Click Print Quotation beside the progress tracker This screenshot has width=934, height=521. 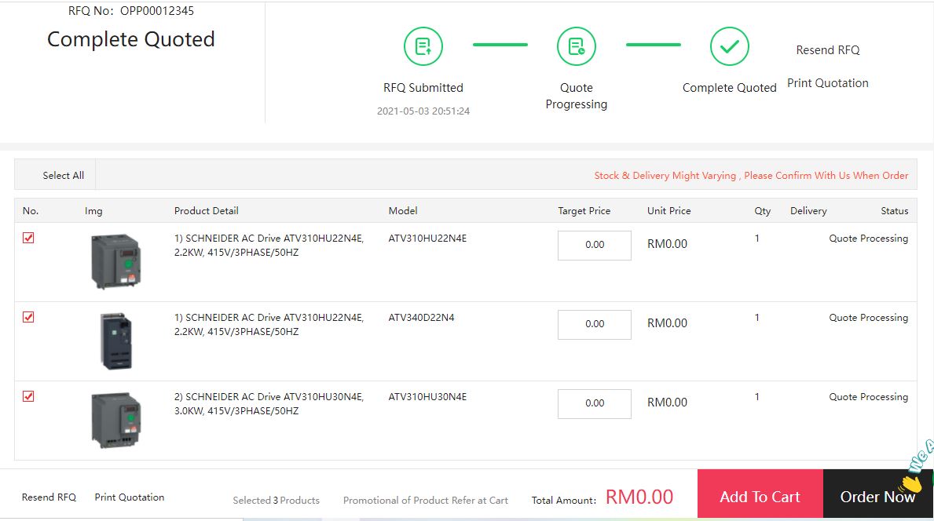[828, 83]
